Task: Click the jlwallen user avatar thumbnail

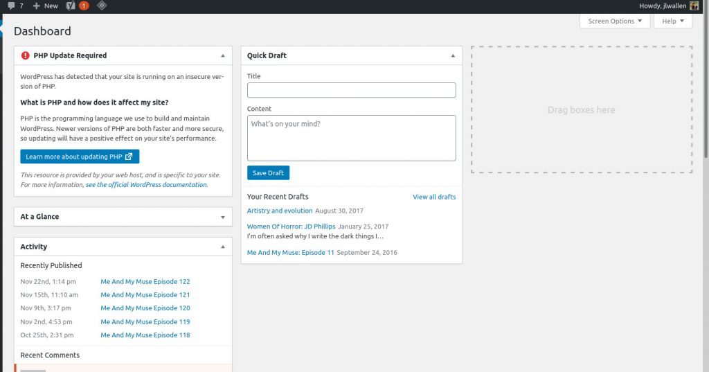Action: (x=694, y=6)
